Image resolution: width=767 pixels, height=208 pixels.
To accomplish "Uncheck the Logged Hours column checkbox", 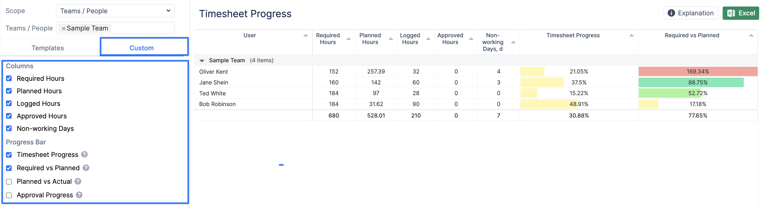I will (9, 103).
